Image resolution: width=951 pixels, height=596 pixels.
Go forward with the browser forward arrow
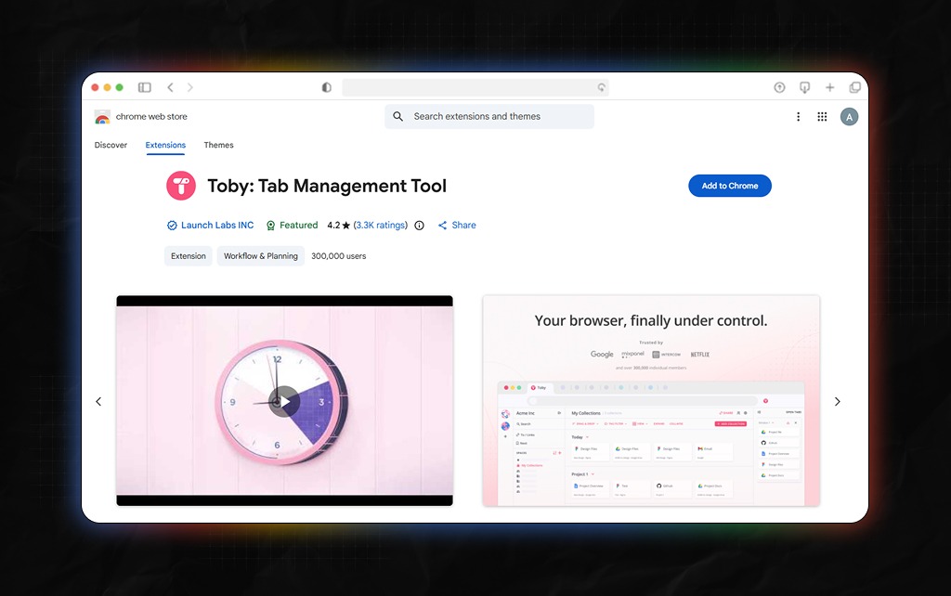point(189,87)
